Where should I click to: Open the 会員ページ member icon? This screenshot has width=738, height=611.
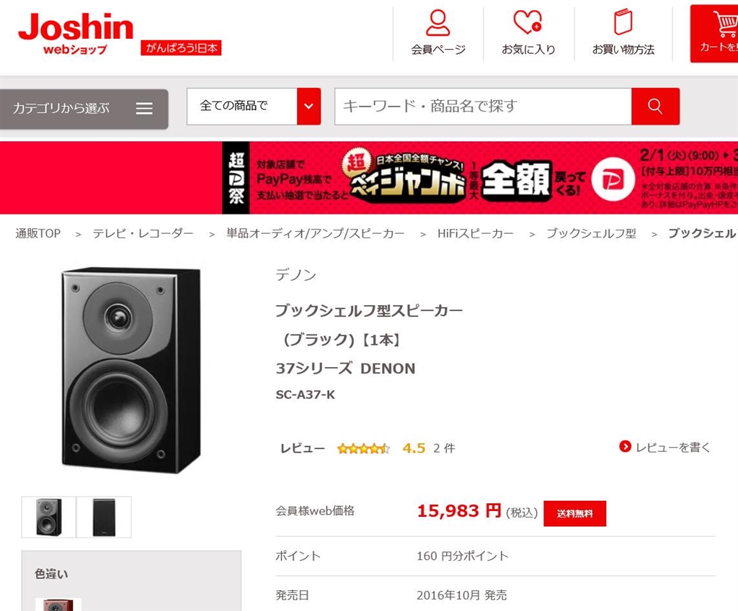tap(437, 22)
